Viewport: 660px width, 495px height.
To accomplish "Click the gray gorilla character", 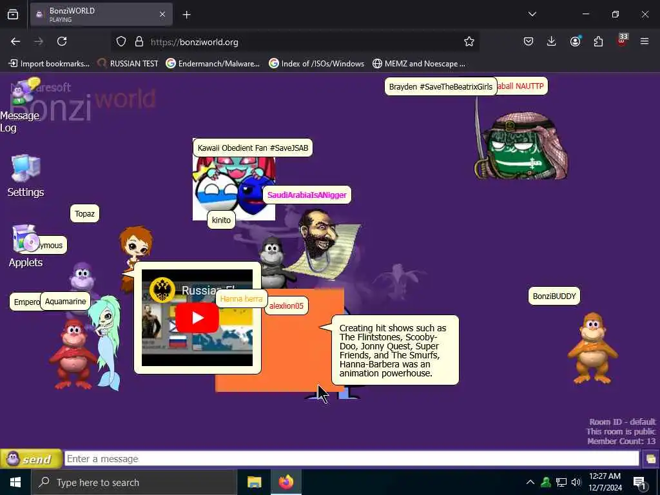I will pyautogui.click(x=273, y=261).
